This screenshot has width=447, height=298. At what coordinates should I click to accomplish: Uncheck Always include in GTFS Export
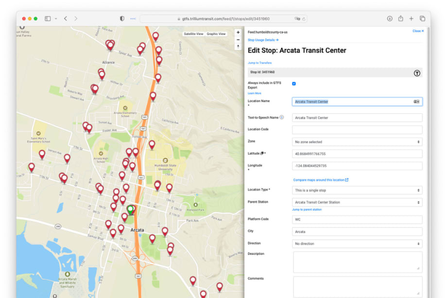click(293, 83)
